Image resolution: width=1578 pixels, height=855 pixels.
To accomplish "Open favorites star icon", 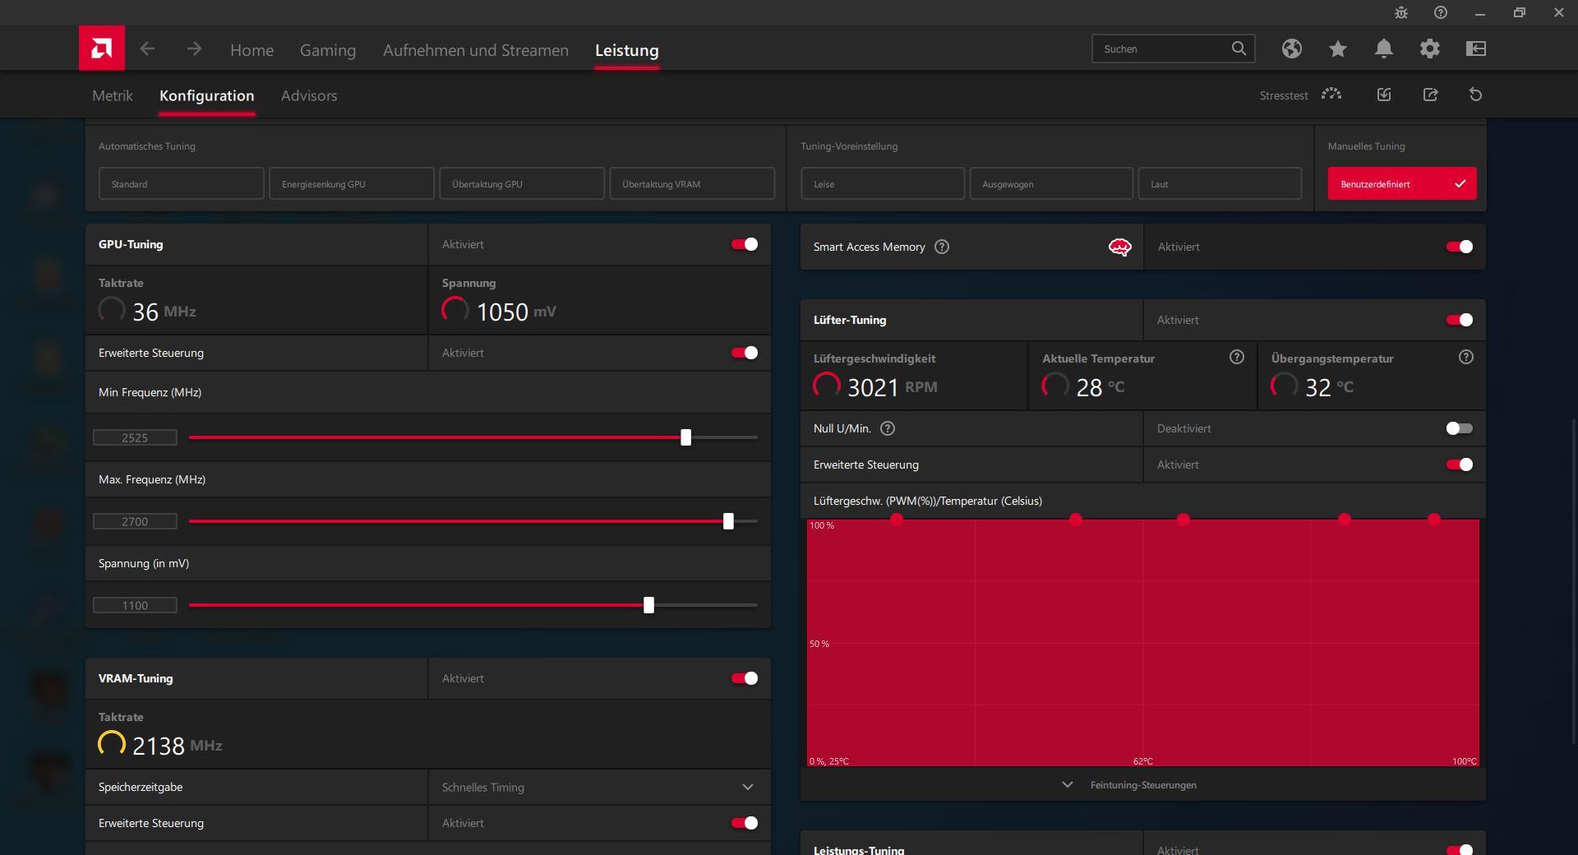I will (1337, 49).
